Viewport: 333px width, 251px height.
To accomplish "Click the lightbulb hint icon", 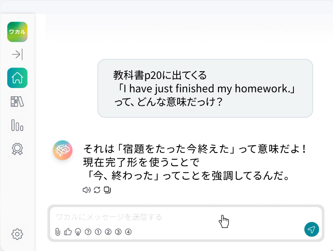I will click(78, 232).
